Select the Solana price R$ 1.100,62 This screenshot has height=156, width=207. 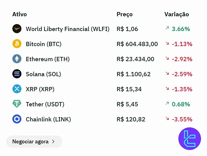click(x=133, y=74)
